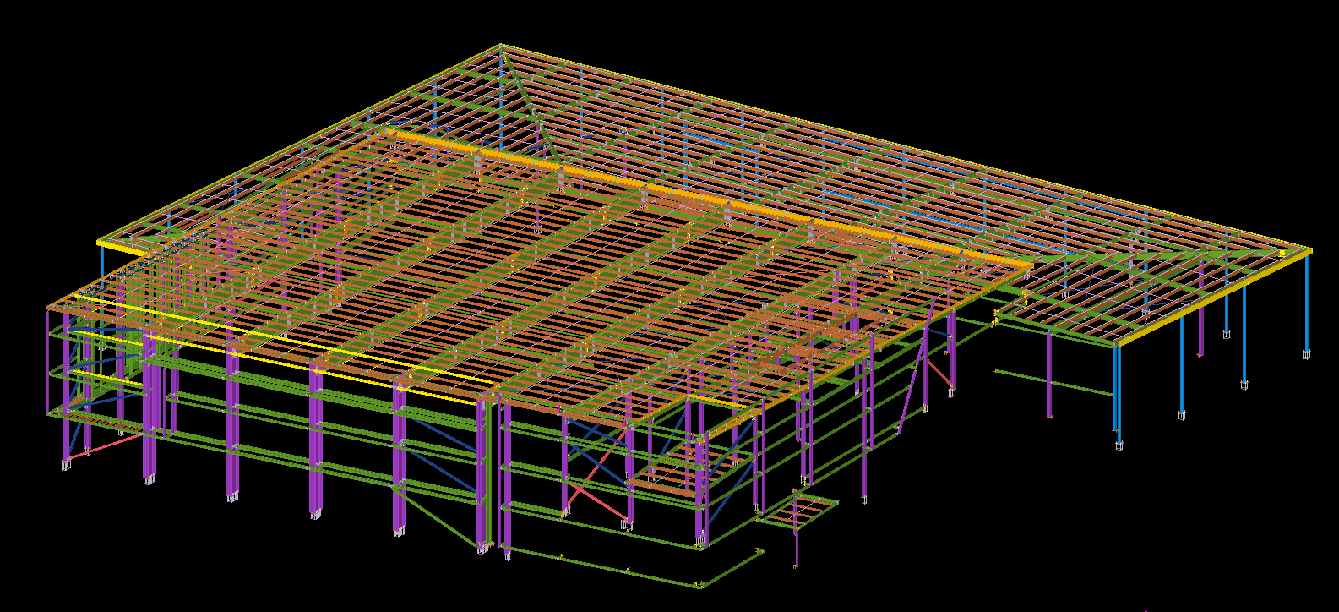
Task: Click the green diagonal hip rafter at the roof peak
Action: 529,105
